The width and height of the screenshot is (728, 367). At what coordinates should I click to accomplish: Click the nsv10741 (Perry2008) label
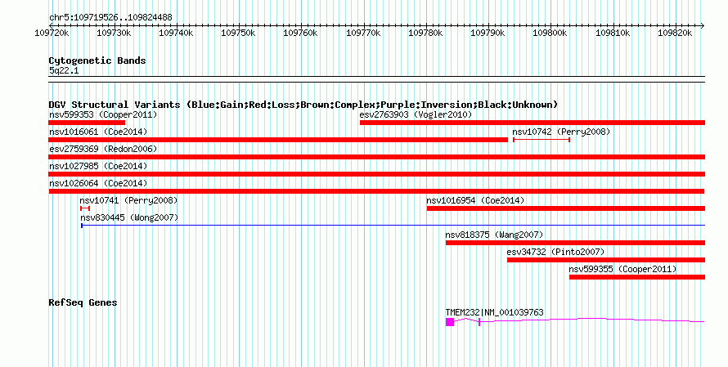[x=128, y=200]
